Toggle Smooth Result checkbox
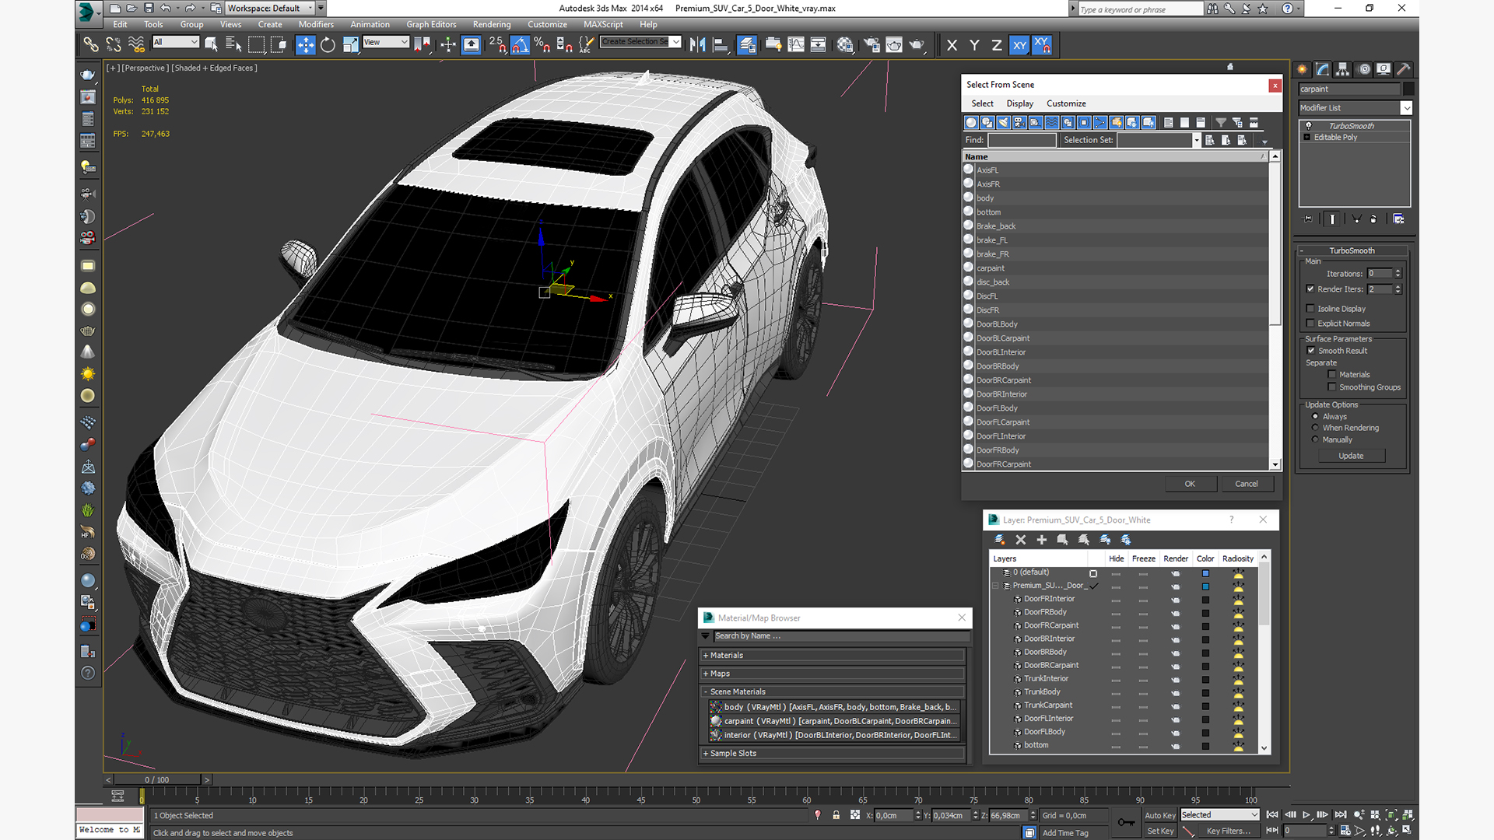The width and height of the screenshot is (1494, 840). (1311, 351)
